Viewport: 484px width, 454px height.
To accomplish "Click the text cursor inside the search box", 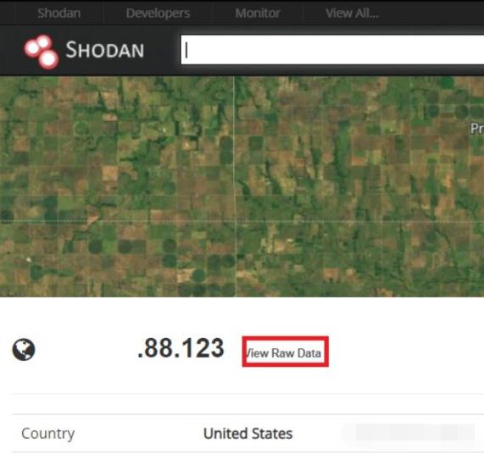I will tap(186, 50).
